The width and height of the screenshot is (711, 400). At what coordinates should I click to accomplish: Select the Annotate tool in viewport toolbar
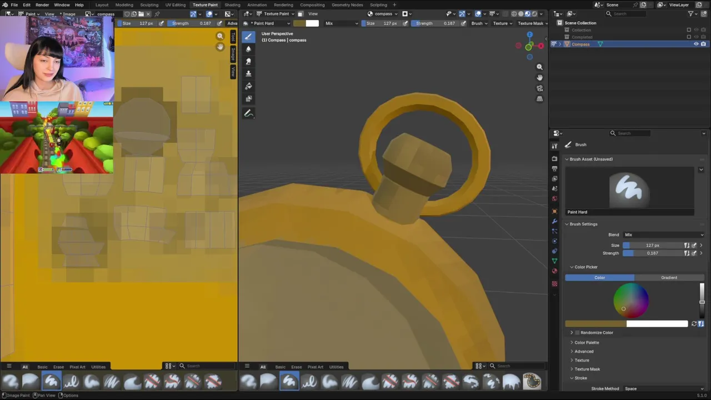248,113
